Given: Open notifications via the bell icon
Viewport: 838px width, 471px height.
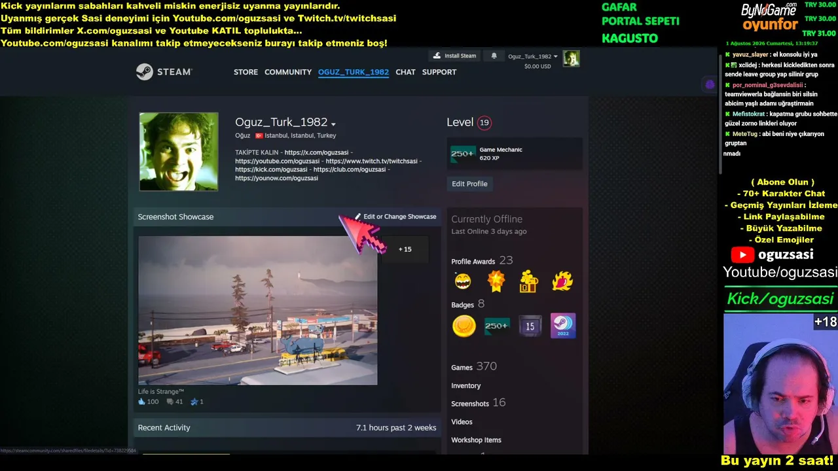Looking at the screenshot, I should 494,56.
